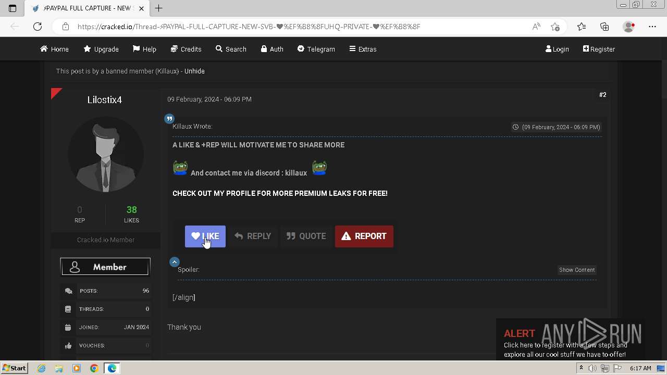This screenshot has height=375, width=667.
Task: Click the blue quote mark icon
Action: click(x=169, y=119)
